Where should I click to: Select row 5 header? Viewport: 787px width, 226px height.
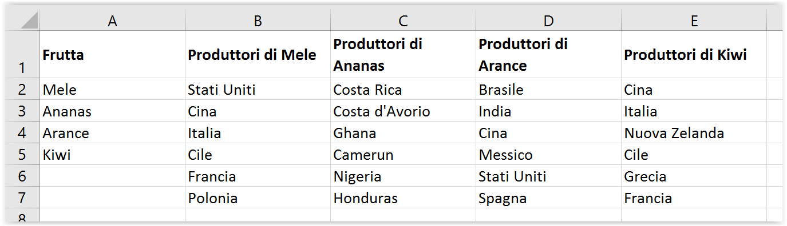(x=22, y=155)
